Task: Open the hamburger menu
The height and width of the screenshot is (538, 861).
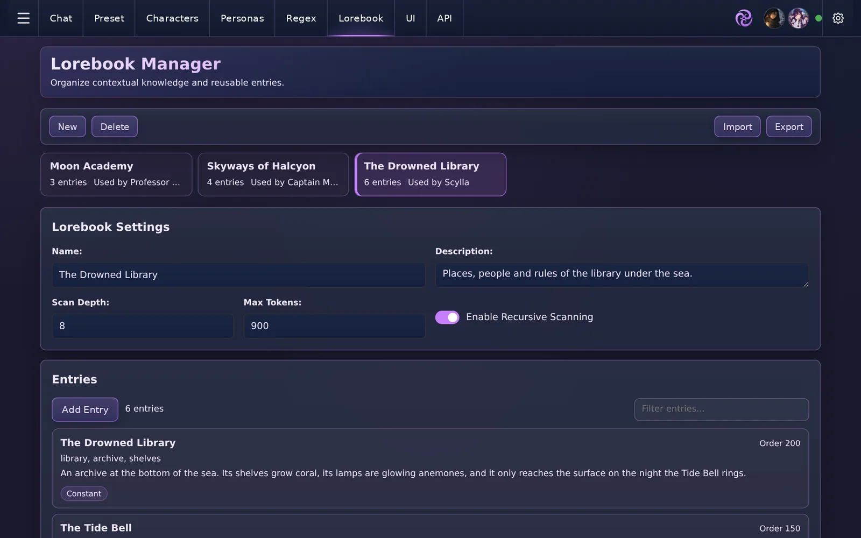Action: click(x=23, y=18)
